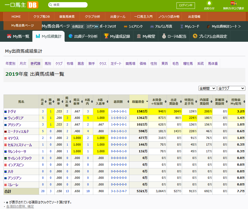Click the ローテ&配当 money bag icon

point(164,36)
